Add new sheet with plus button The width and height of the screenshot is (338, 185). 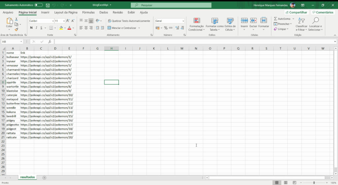pyautogui.click(x=44, y=178)
